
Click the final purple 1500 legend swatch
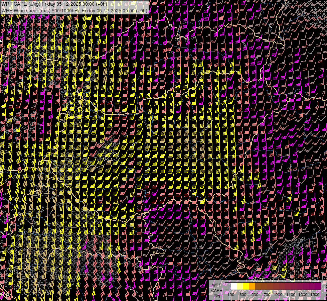click(x=318, y=286)
